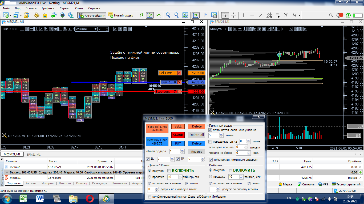Open the Сервис menu
This screenshot has width=364, height=204.
point(65,8)
